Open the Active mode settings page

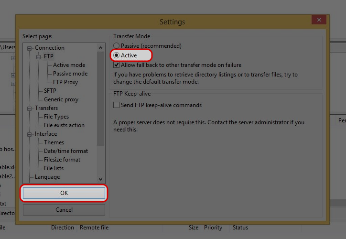click(x=69, y=65)
